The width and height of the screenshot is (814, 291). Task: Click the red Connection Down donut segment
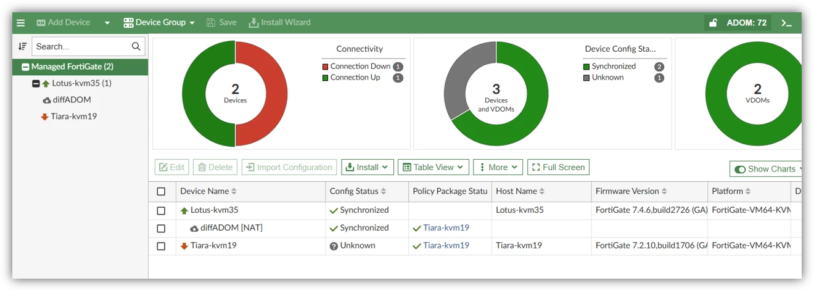coord(275,94)
